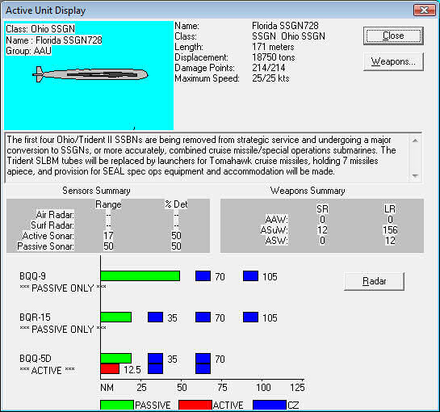Click the 'Sensors Summary' heading
Viewport: 440px width, 412px height.
coord(96,191)
